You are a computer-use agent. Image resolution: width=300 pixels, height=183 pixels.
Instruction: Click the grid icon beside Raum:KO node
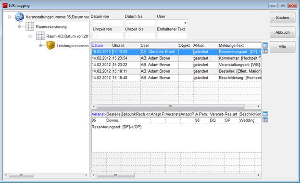coord(40,36)
